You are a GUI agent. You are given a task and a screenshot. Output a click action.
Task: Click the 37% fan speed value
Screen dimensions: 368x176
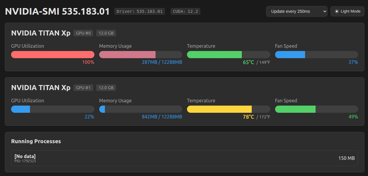[353, 62]
